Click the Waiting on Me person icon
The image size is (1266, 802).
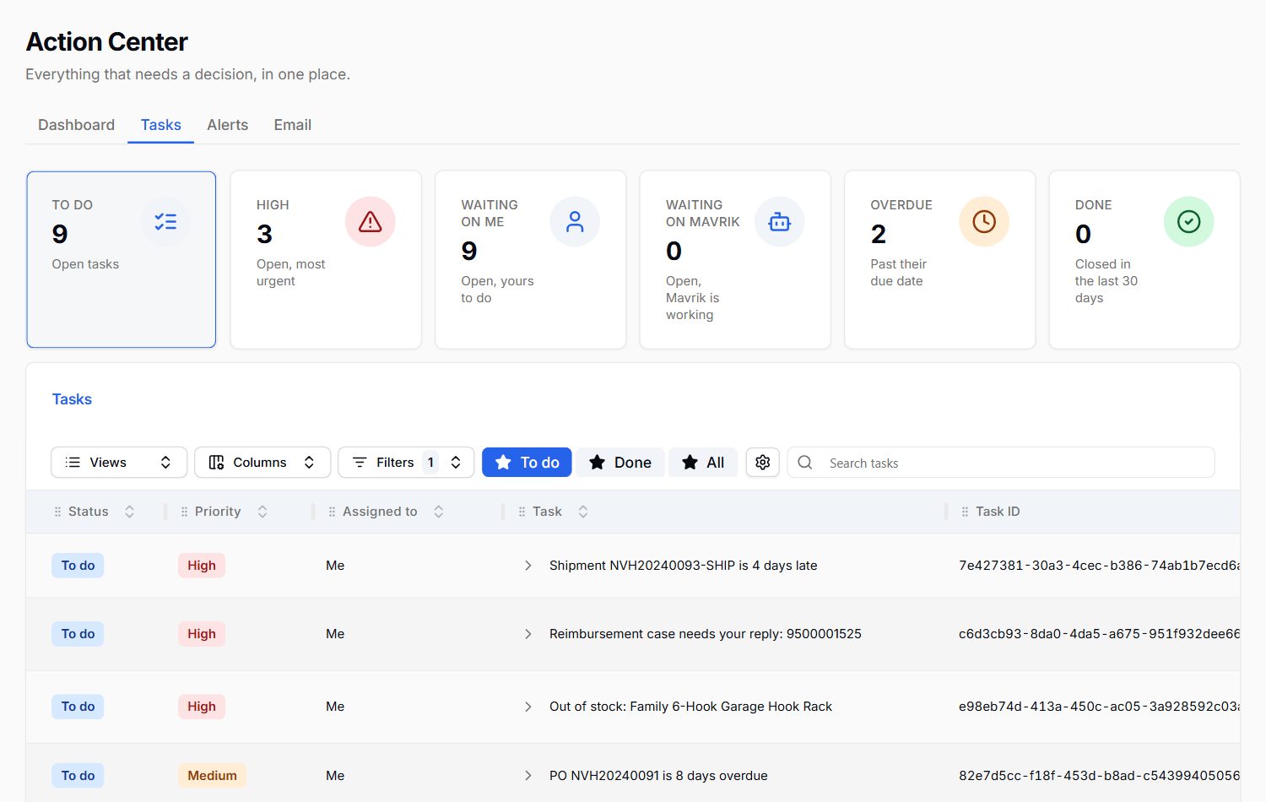click(575, 222)
